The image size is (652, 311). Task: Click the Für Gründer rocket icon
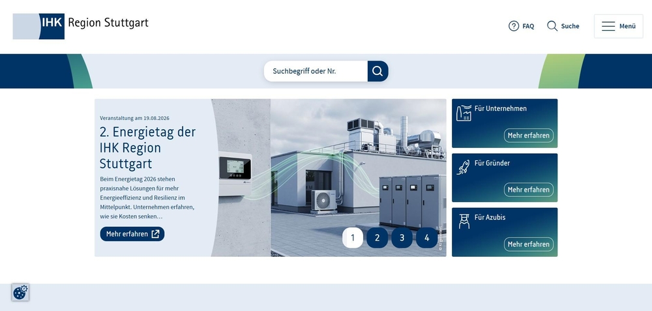463,167
